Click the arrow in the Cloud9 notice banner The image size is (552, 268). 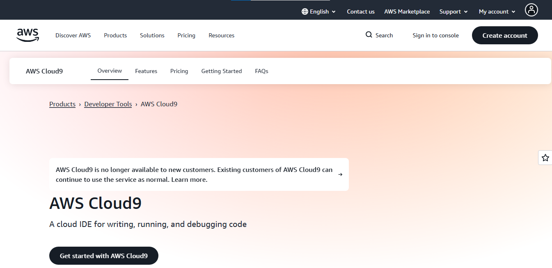(340, 174)
